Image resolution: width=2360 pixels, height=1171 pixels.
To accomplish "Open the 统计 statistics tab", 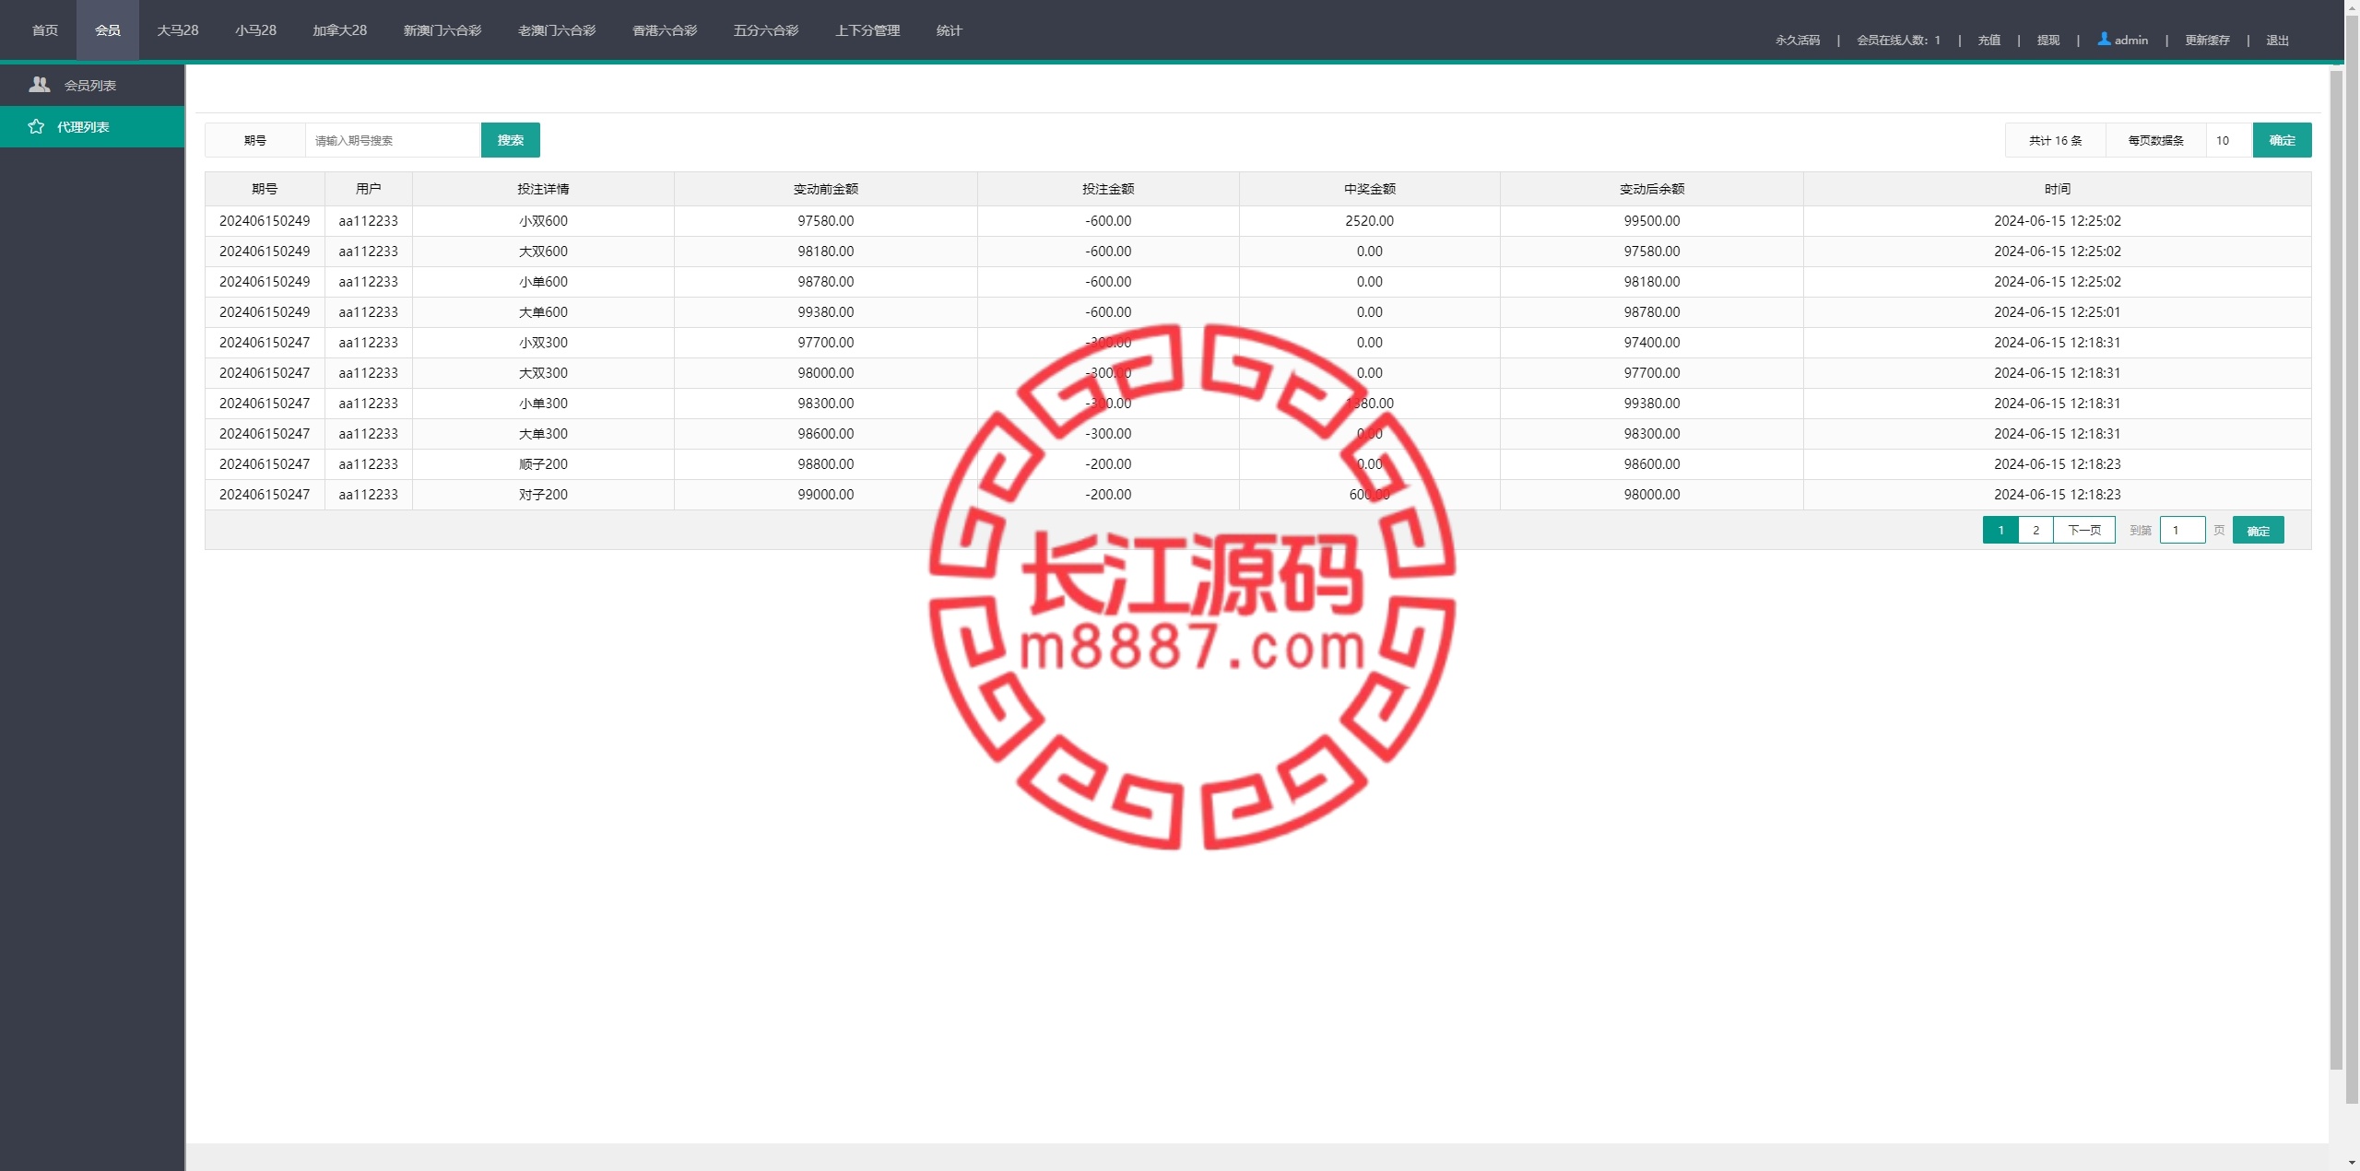I will [950, 30].
